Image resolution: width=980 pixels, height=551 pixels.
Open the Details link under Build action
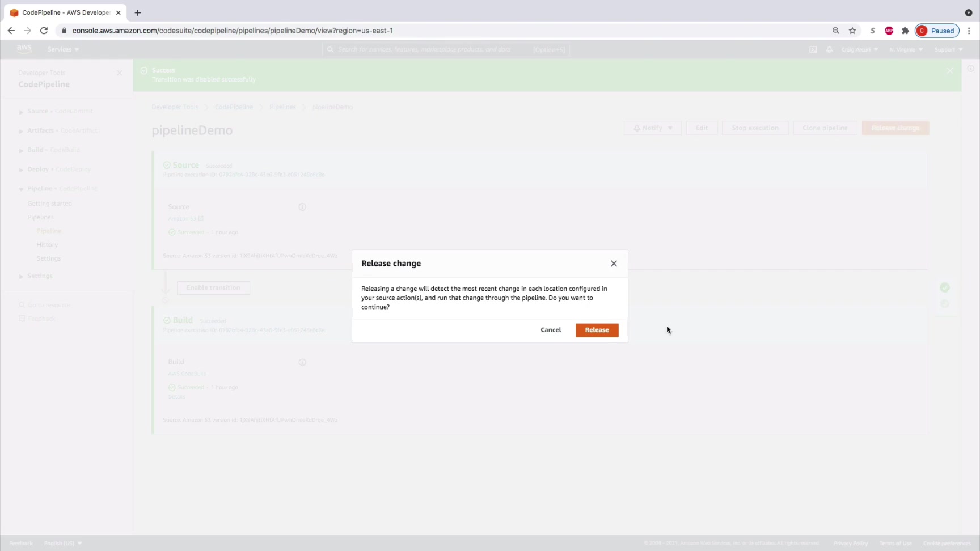(176, 397)
